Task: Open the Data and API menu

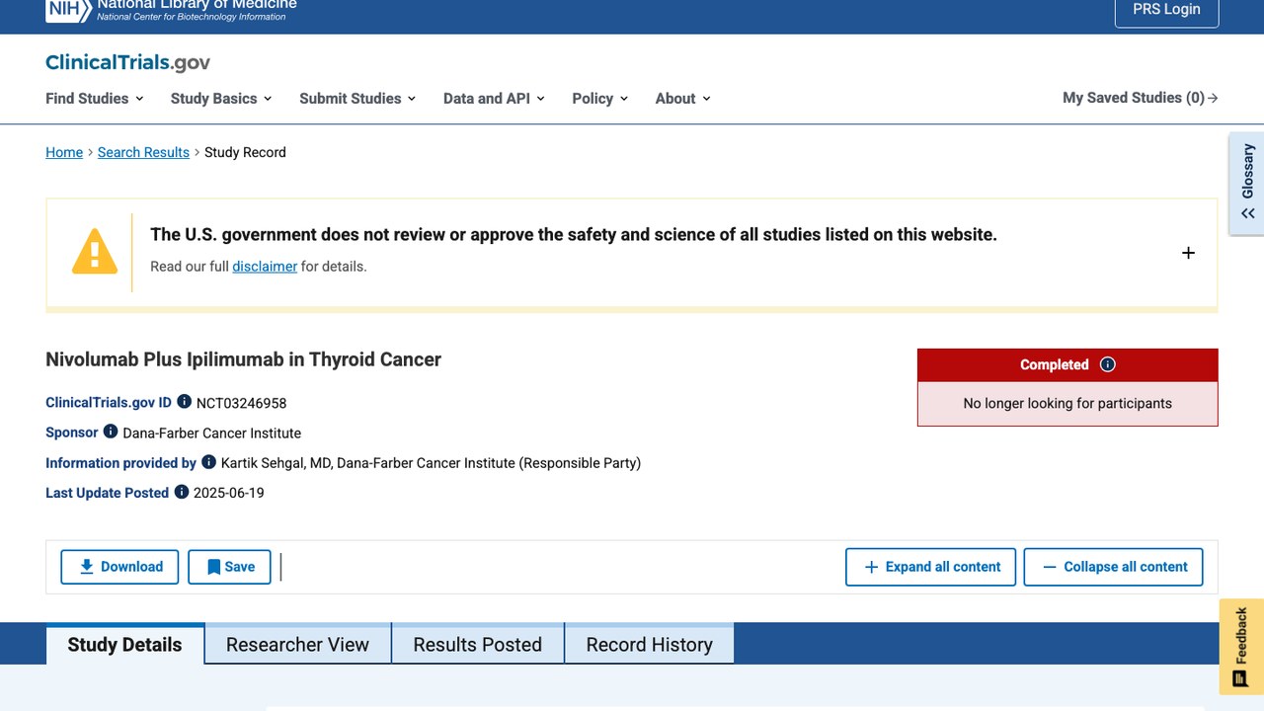Action: point(494,98)
